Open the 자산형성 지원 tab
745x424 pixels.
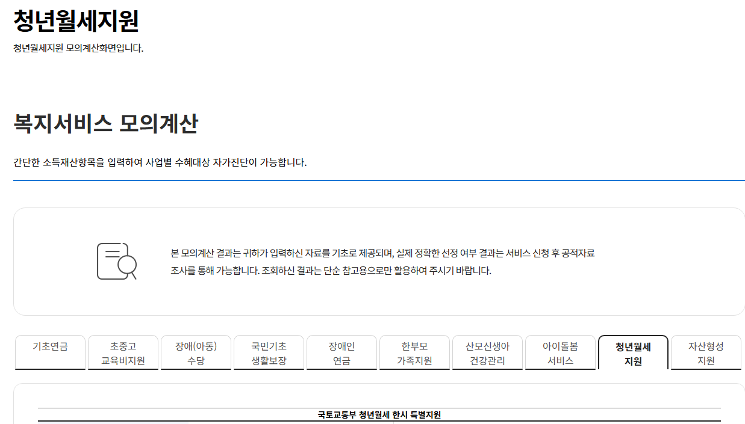706,352
